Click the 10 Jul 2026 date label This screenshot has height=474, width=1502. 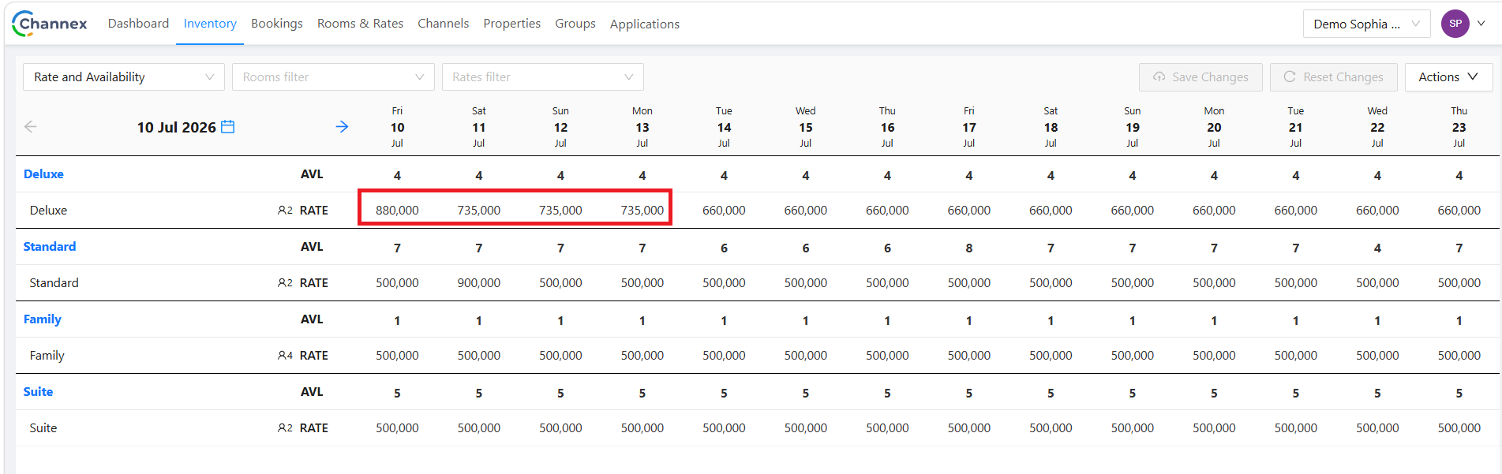pyautogui.click(x=176, y=127)
